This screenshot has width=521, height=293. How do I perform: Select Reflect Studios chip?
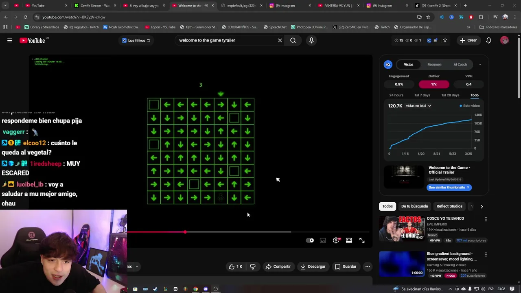click(449, 206)
